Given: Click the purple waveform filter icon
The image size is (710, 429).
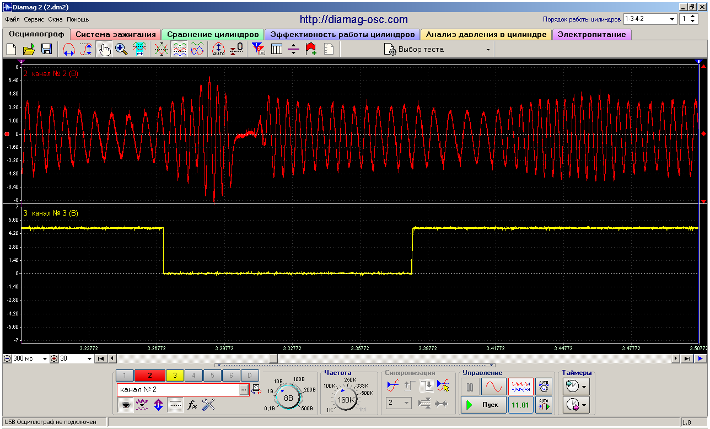Looking at the screenshot, I should click(142, 405).
